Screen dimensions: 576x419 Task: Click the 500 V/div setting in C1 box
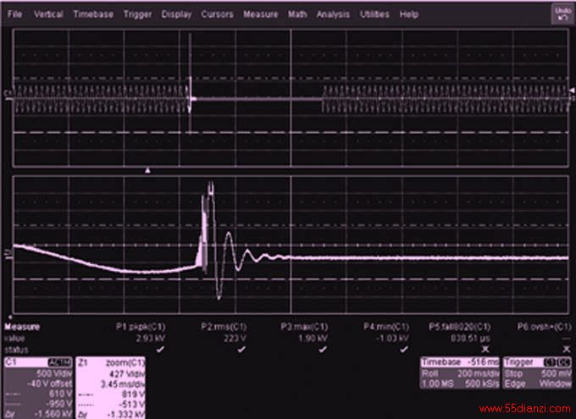(x=53, y=374)
